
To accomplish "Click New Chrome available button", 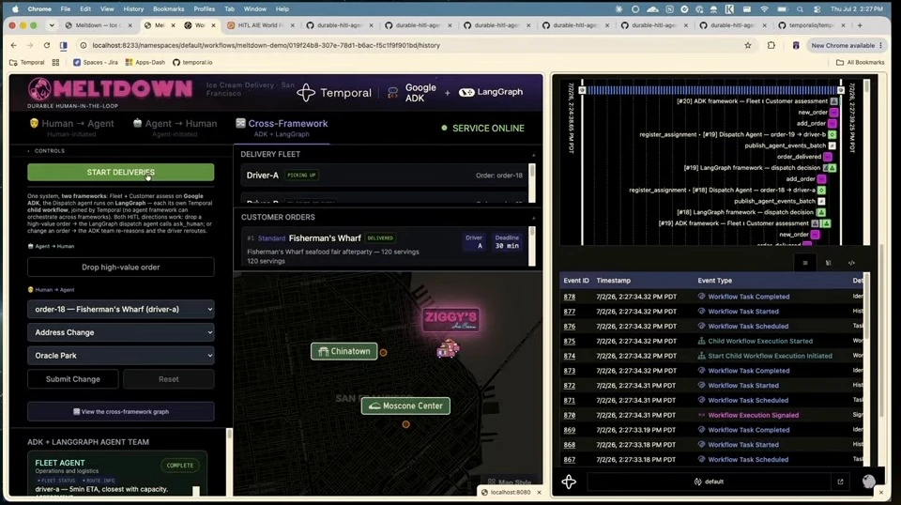I will click(x=846, y=45).
